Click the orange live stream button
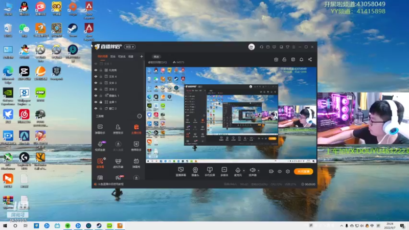 click(303, 171)
